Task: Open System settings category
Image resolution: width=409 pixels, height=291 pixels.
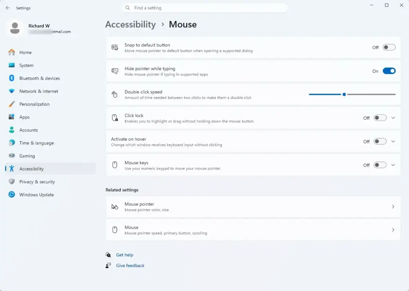Action: 51,65
